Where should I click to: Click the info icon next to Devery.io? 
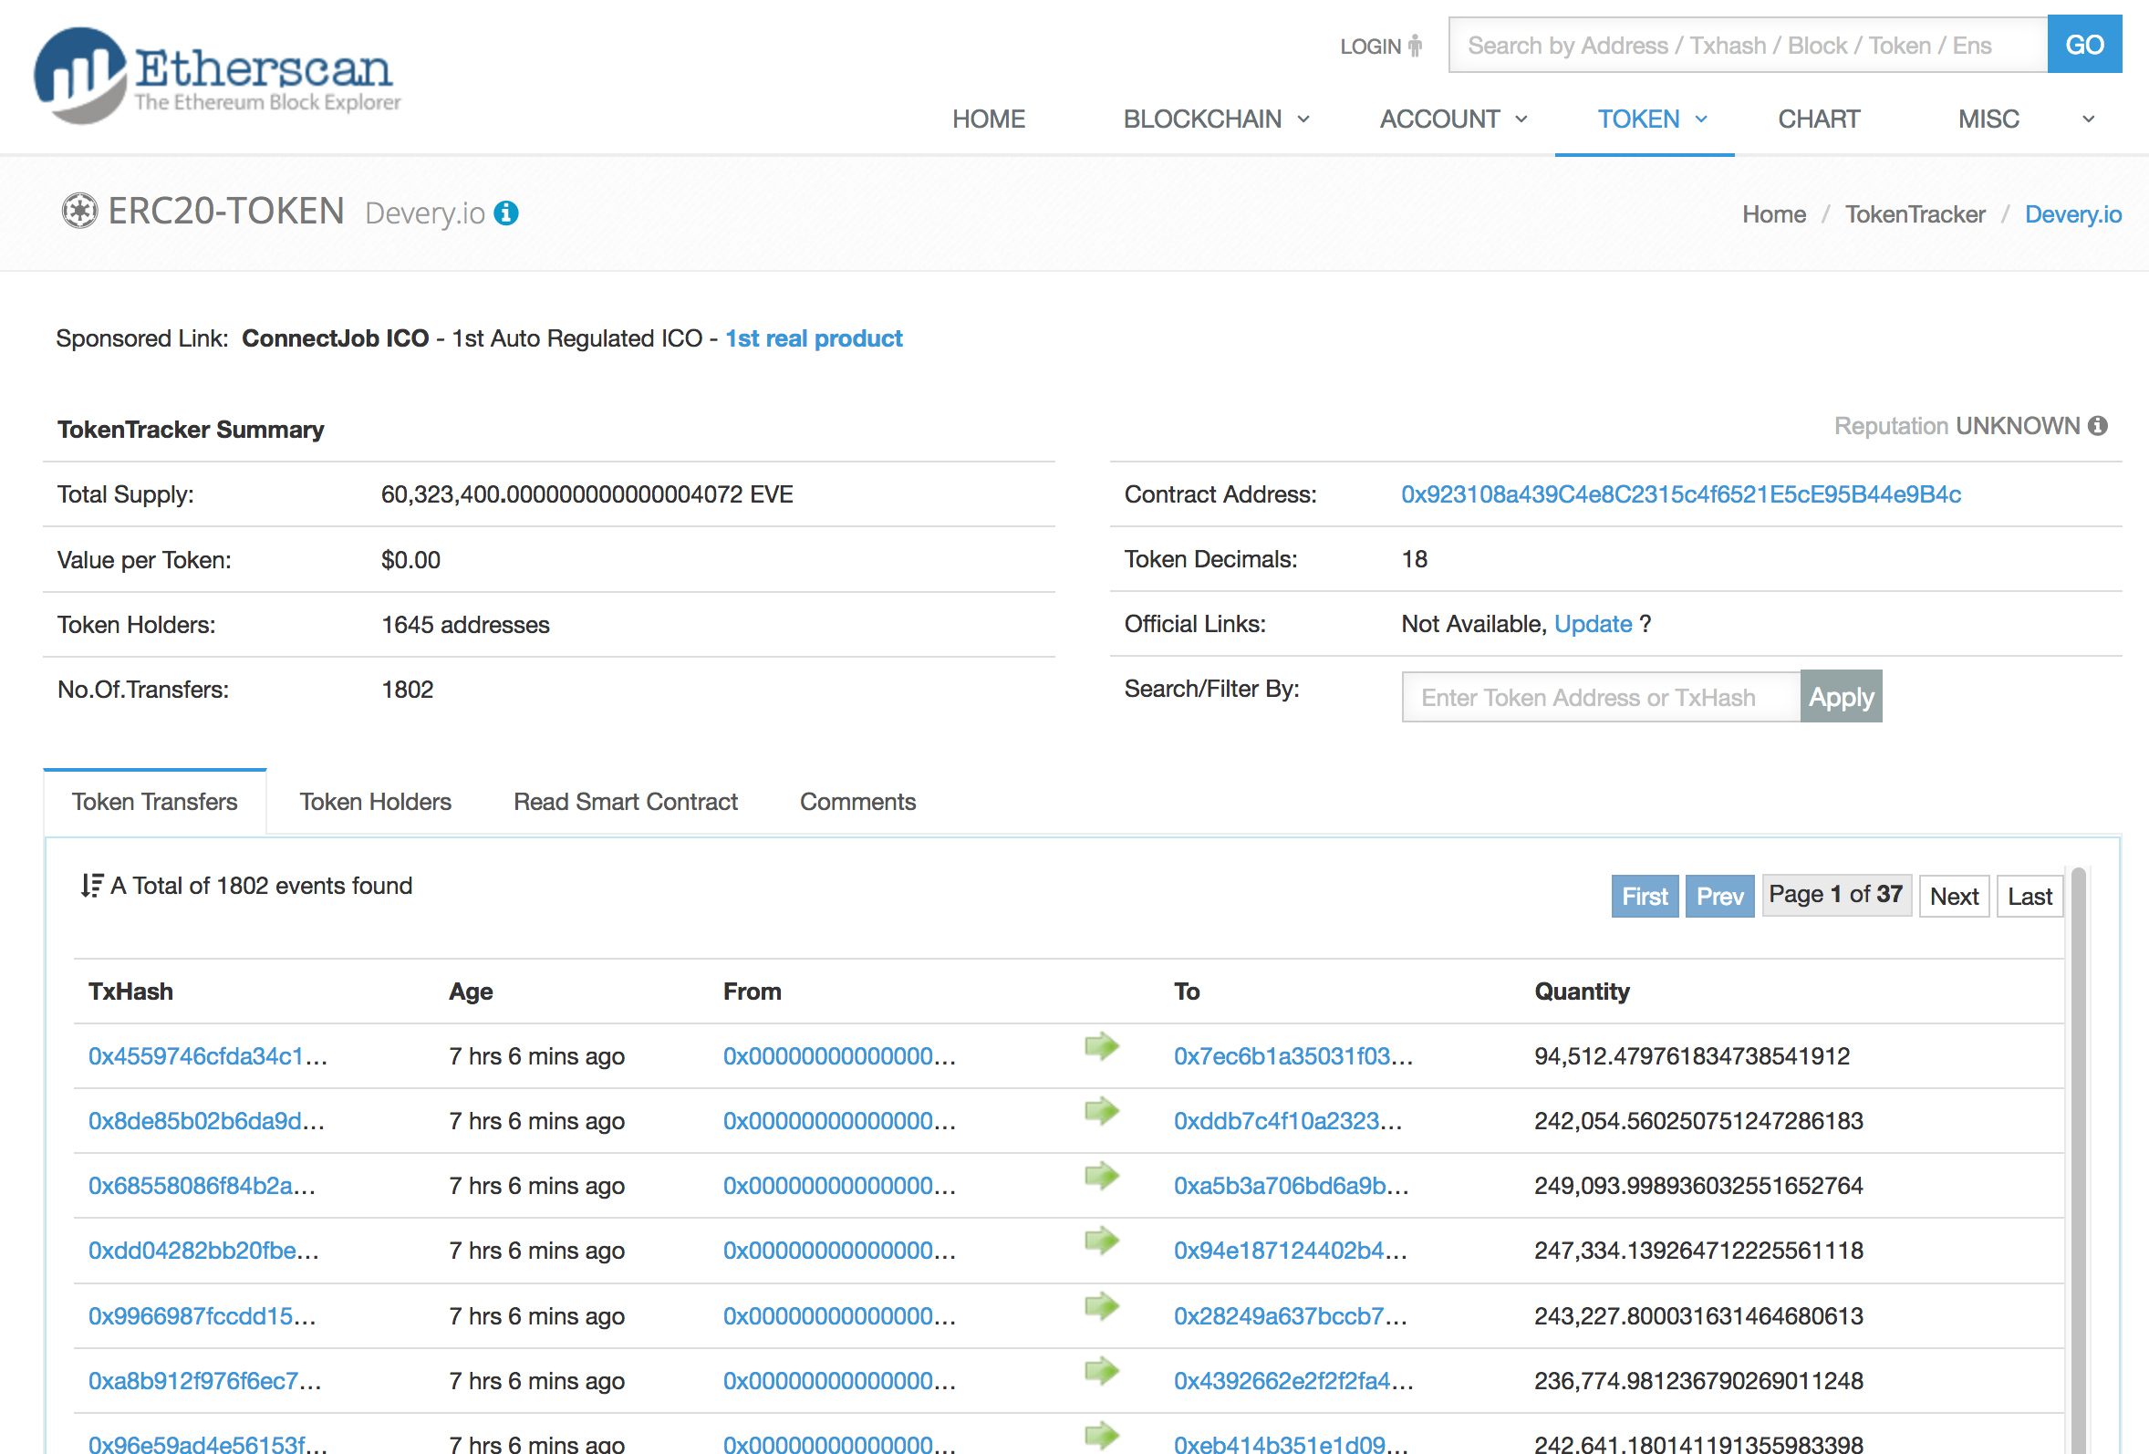coord(506,213)
